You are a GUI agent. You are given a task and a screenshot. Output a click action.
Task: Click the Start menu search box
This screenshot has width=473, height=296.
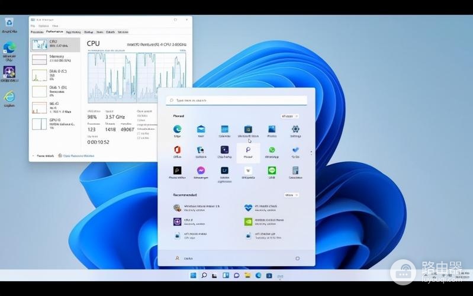[237, 100]
